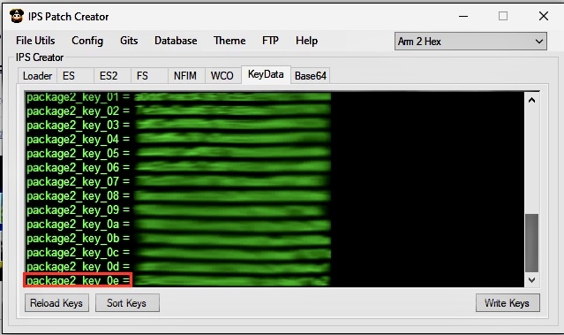Open the FTP menu
This screenshot has width=564, height=335.
click(x=270, y=41)
